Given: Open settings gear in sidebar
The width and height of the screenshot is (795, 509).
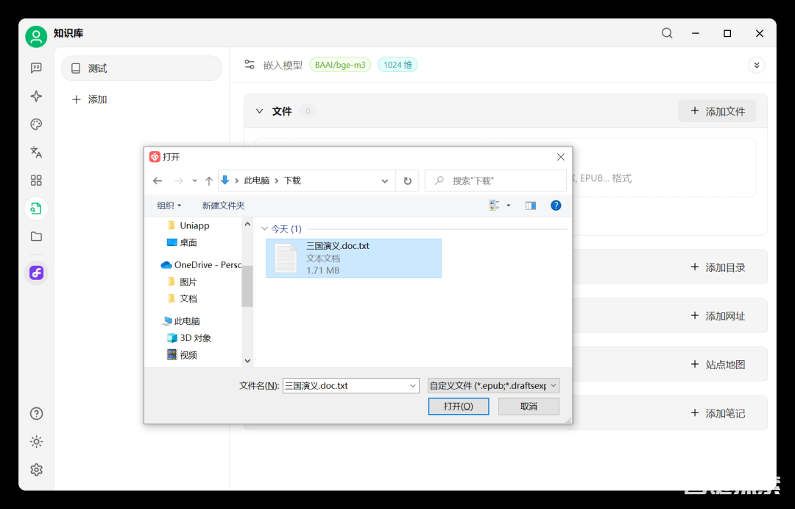Looking at the screenshot, I should point(36,470).
